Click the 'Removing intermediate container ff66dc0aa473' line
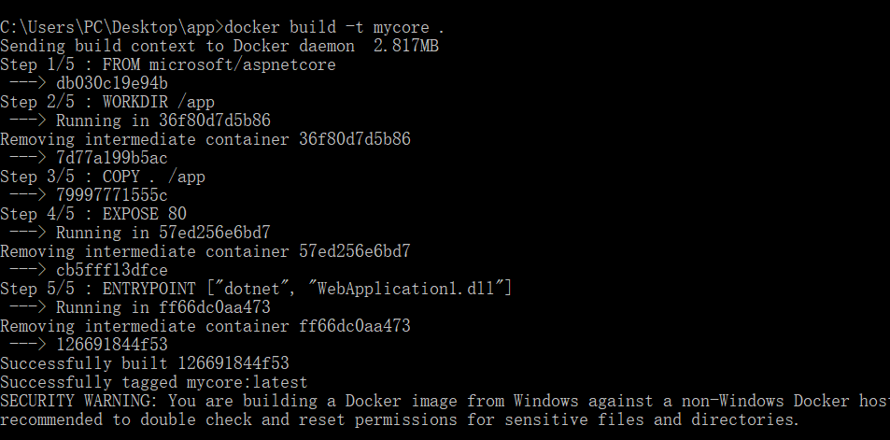The height and width of the screenshot is (440, 890). tap(205, 326)
